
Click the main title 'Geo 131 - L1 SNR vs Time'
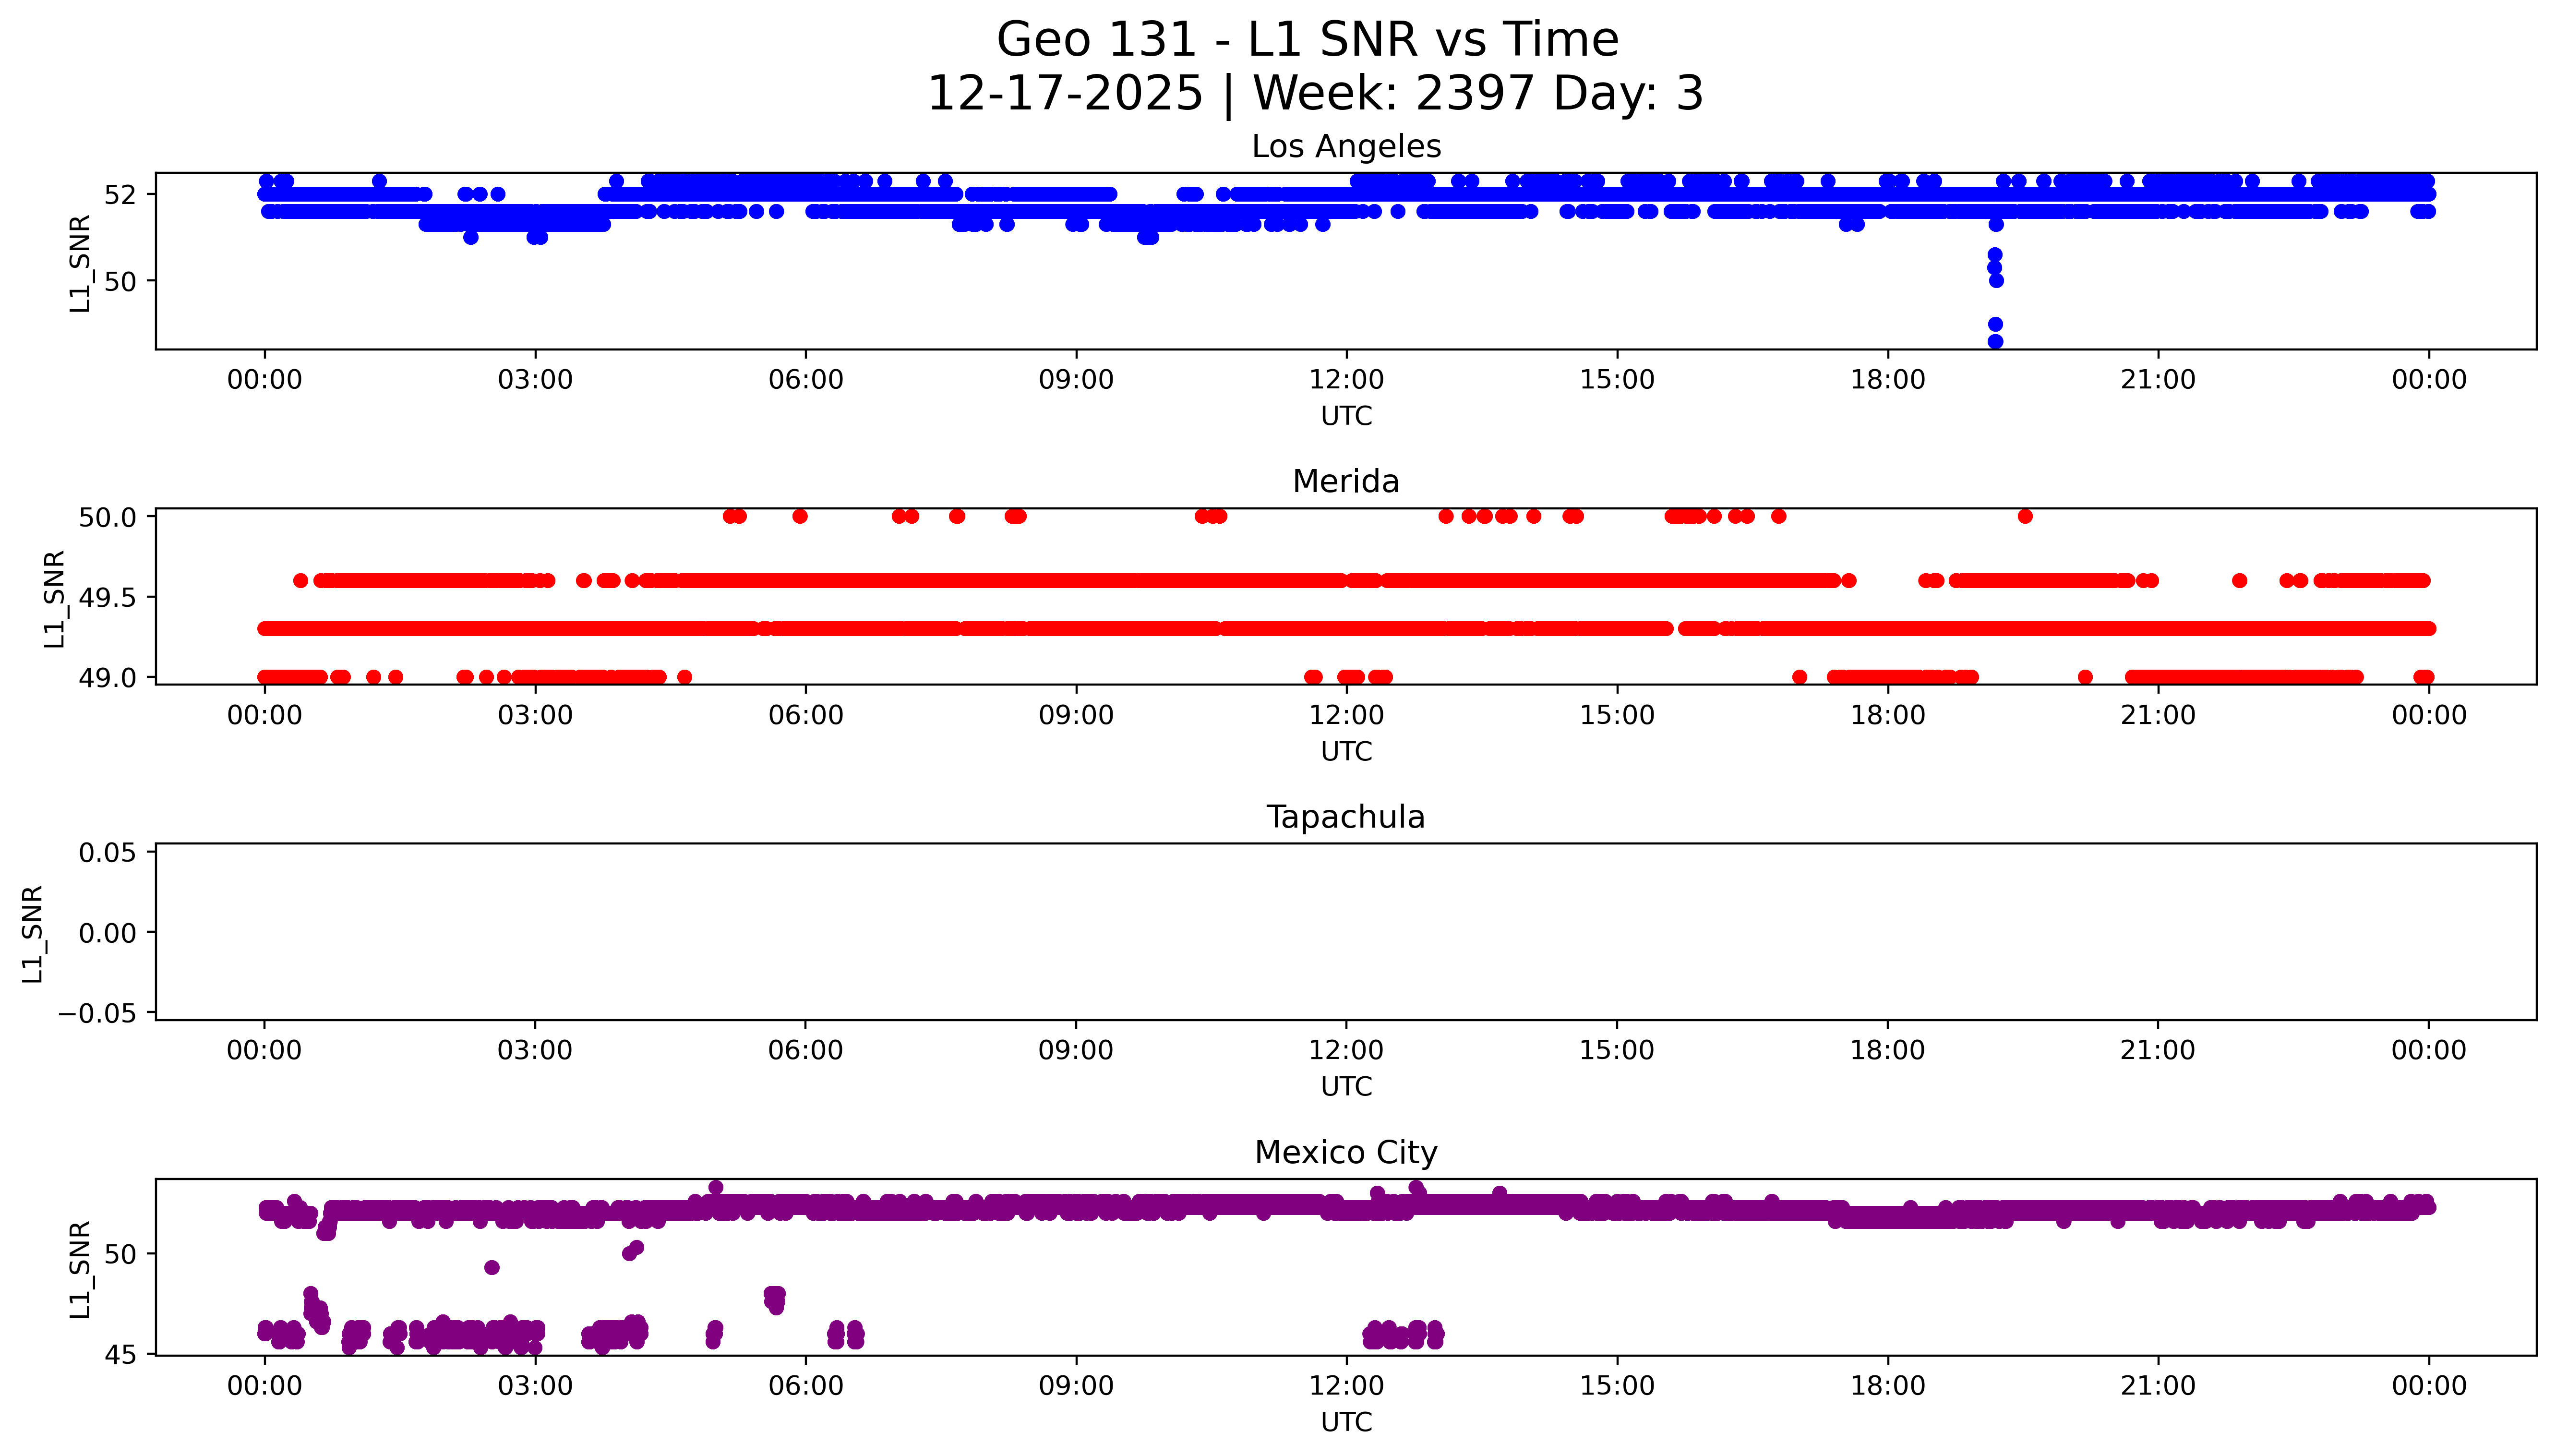(x=1308, y=40)
